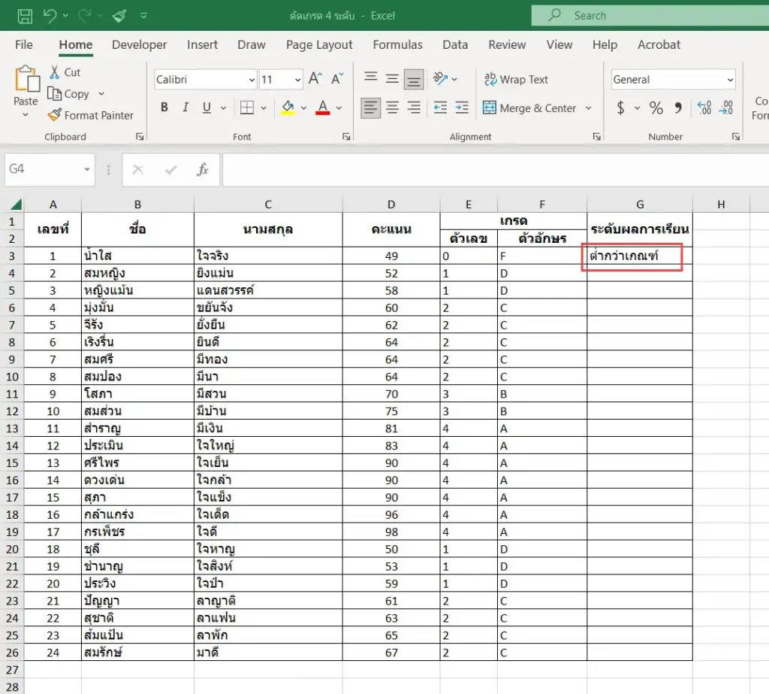769x694 pixels.
Task: Apply yellow Fill Color swatch
Action: (288, 108)
